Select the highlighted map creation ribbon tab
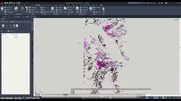Viewport: 181px width, 101px height. [38, 5]
